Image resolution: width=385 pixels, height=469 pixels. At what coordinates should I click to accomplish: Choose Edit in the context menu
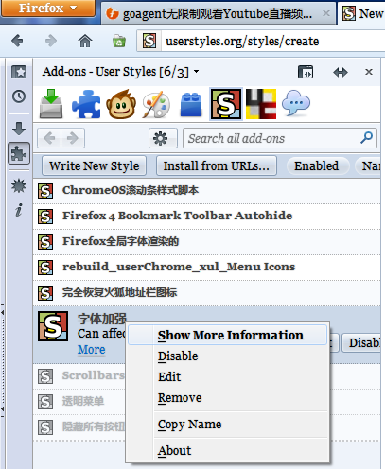pos(227,376)
